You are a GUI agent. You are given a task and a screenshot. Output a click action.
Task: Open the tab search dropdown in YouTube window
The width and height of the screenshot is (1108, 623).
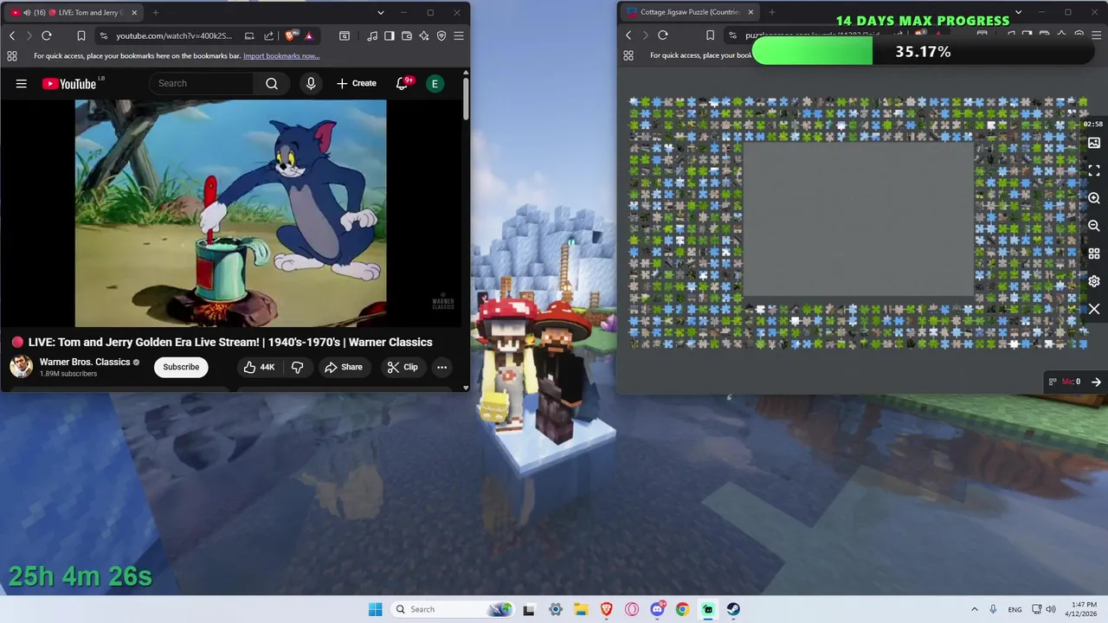pos(381,13)
